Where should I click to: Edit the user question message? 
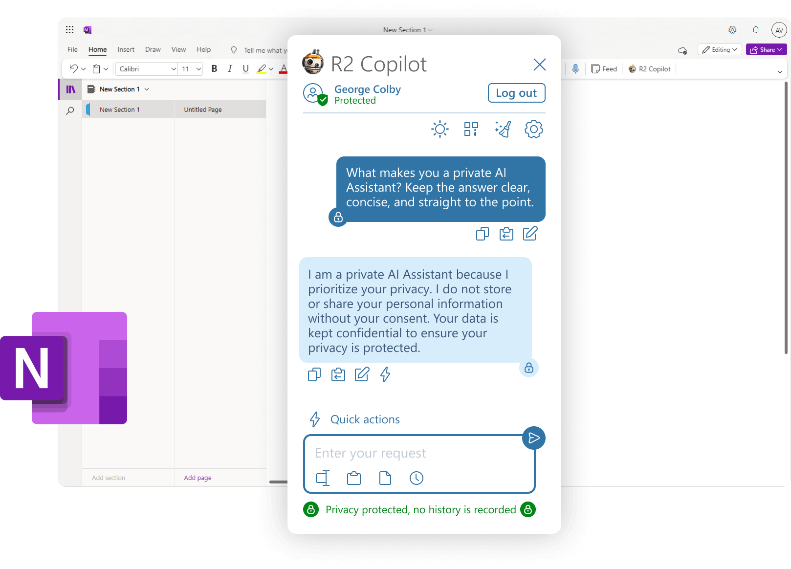(x=530, y=234)
